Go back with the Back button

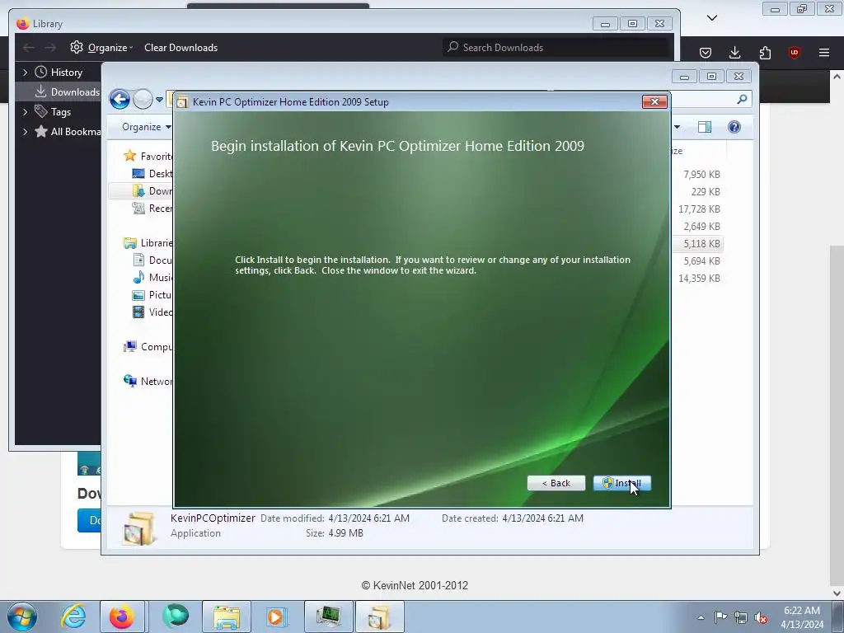click(x=556, y=483)
